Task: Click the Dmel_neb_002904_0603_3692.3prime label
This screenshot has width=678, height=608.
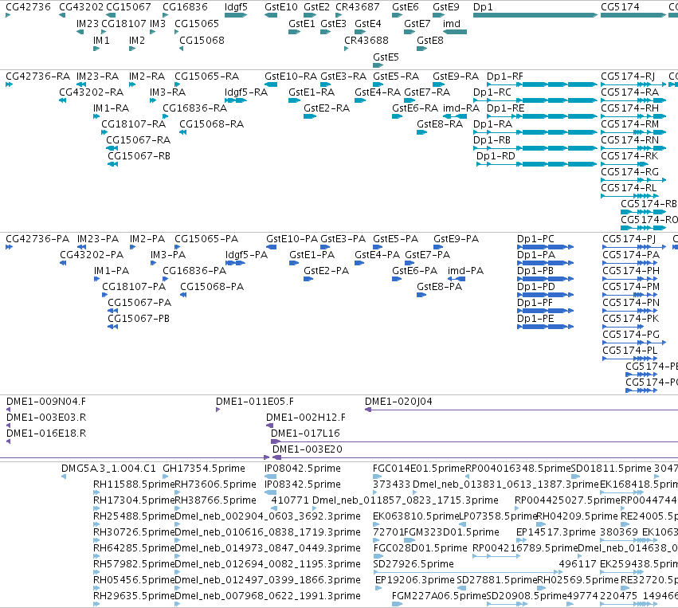Action: click(268, 516)
